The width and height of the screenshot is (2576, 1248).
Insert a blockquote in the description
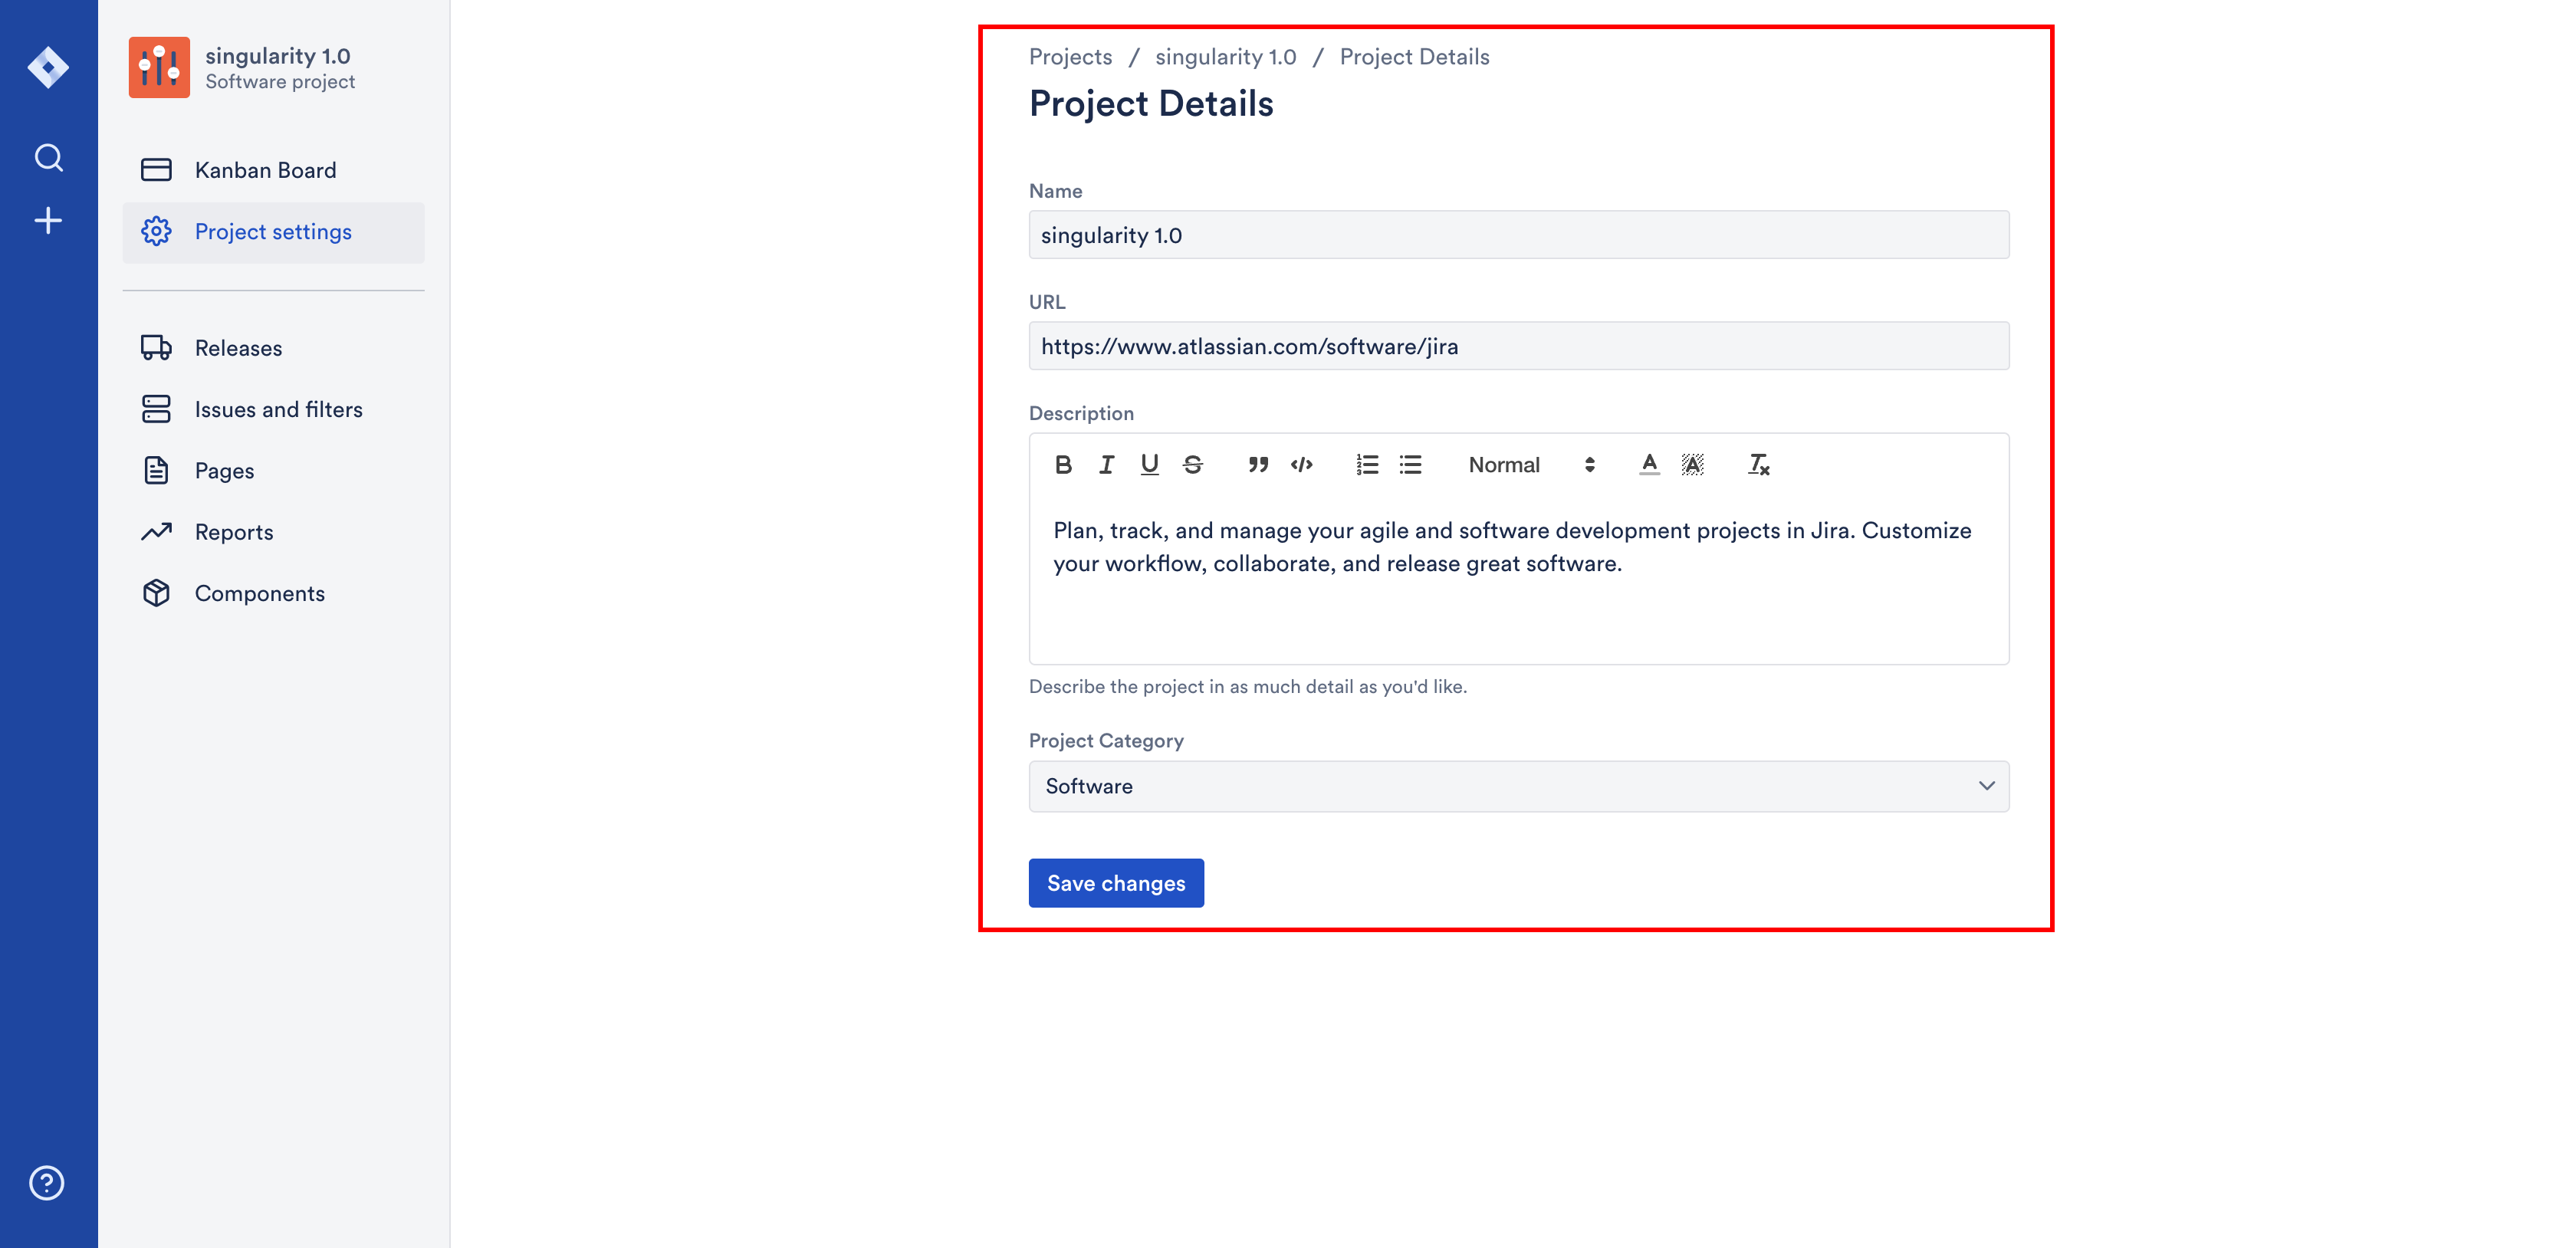click(x=1257, y=465)
